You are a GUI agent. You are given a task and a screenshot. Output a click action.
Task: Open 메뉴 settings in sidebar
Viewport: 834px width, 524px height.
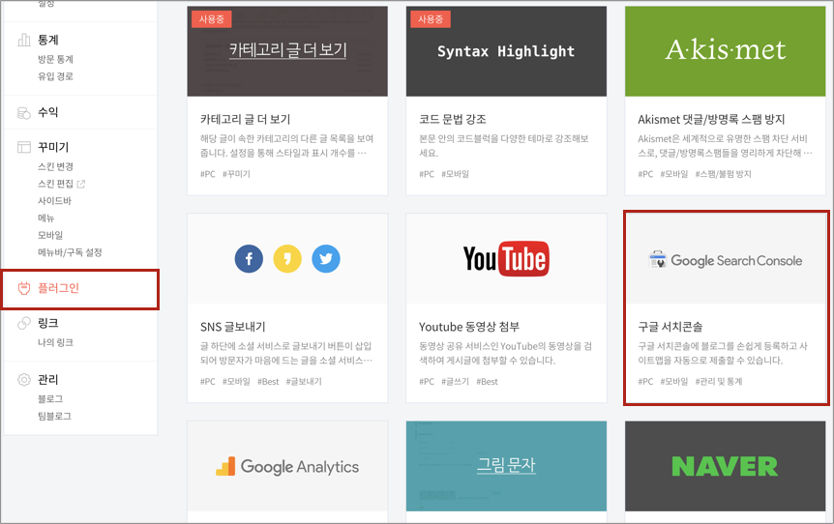46,218
